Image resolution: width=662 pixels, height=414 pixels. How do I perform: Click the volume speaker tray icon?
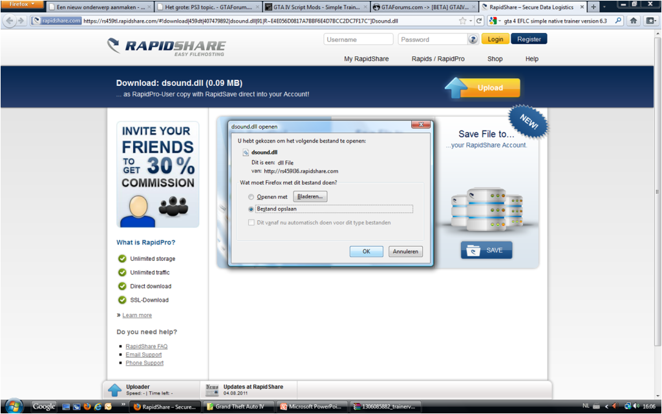(636, 406)
